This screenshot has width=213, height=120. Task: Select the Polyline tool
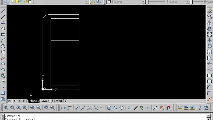(x=3, y=23)
